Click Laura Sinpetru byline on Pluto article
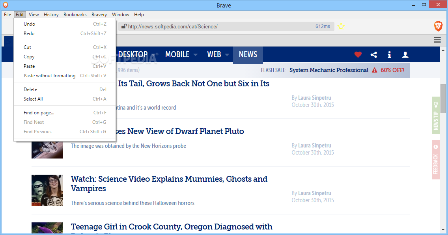The width and height of the screenshot is (448, 235). point(315,145)
